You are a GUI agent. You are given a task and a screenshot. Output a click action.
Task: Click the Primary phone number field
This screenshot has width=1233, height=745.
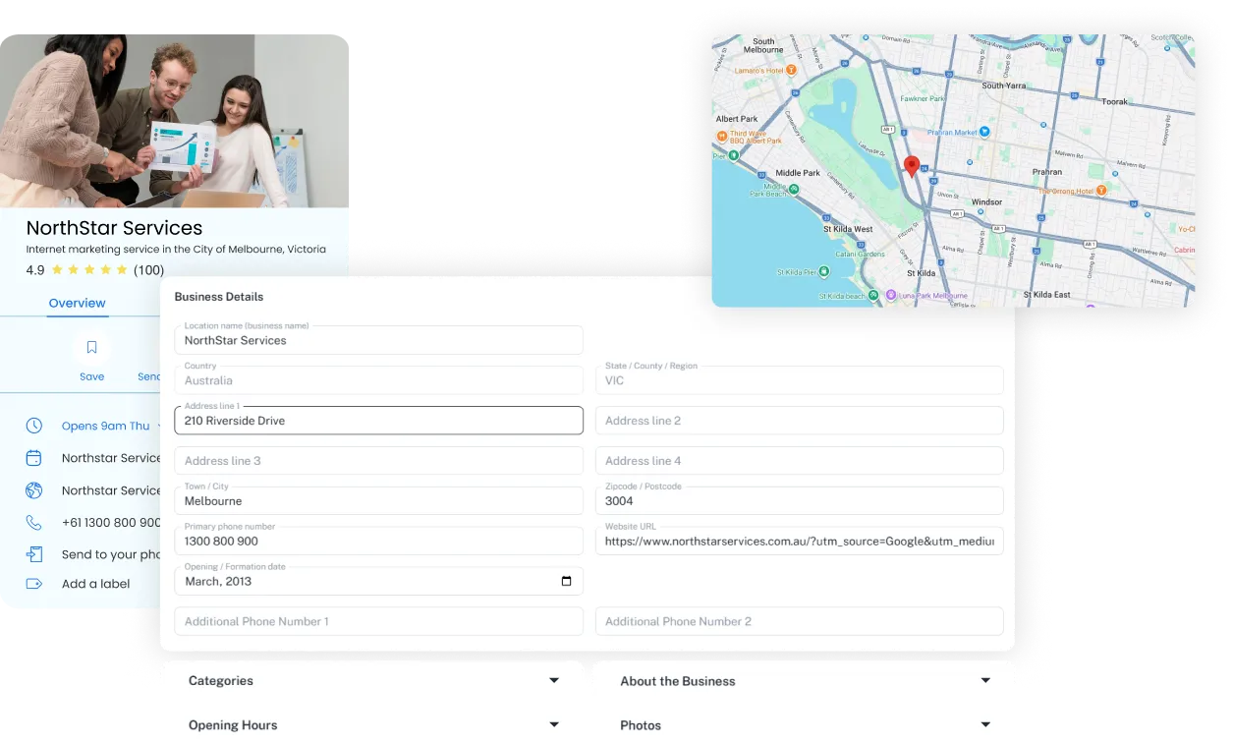pos(378,541)
